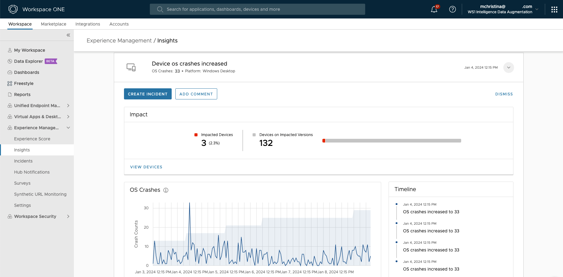Click the search magnifier icon
563x277 pixels.
160,9
